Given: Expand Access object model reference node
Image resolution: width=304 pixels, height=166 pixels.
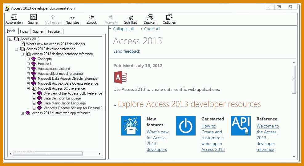Looking at the screenshot, I should pyautogui.click(x=28, y=74).
